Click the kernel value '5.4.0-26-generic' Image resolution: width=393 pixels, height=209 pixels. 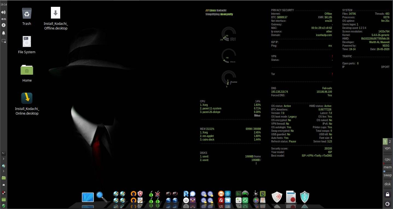pos(380,35)
